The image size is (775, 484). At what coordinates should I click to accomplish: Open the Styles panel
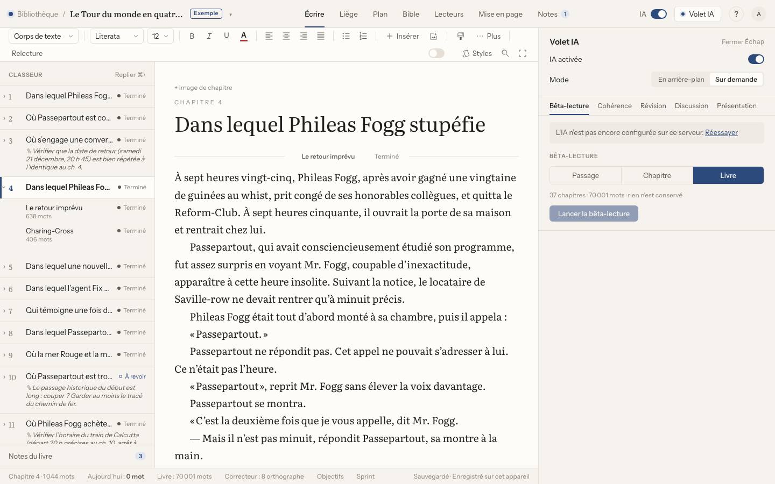pos(477,53)
